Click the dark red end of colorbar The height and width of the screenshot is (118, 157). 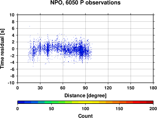(150, 102)
